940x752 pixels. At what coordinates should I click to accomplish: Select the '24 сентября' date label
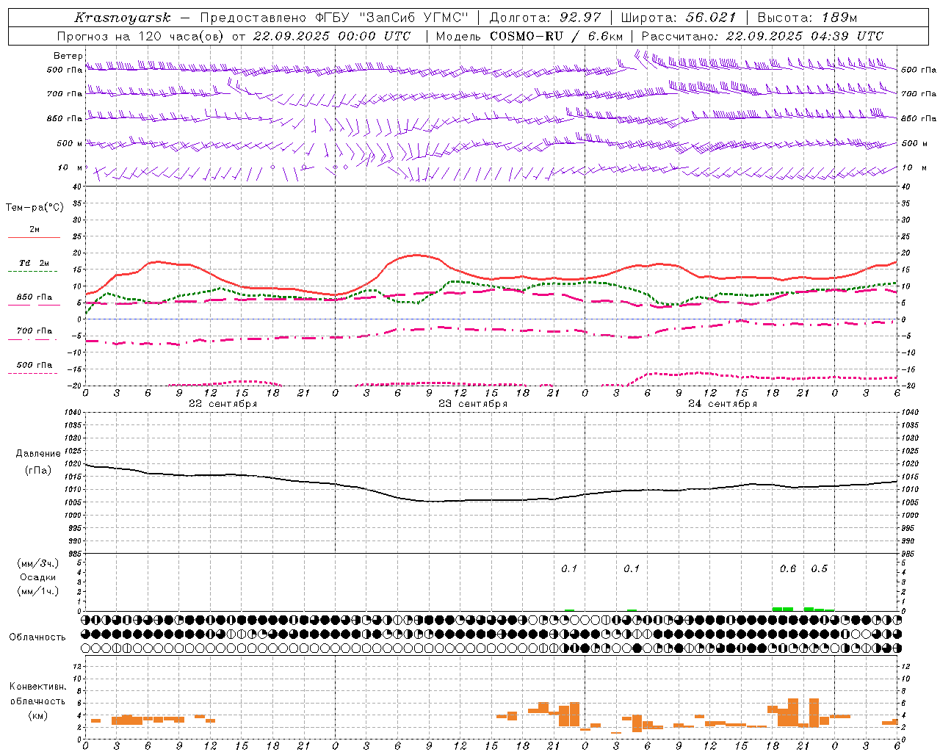pyautogui.click(x=723, y=404)
